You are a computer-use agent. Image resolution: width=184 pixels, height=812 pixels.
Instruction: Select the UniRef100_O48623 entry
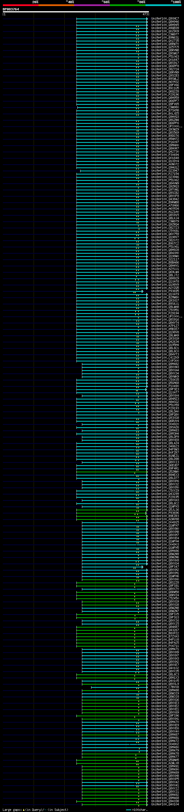click(165, 446)
